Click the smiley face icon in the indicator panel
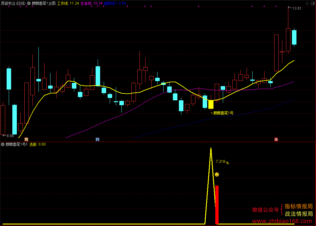Image resolution: width=316 pixels, height=226 pixels. (217, 174)
